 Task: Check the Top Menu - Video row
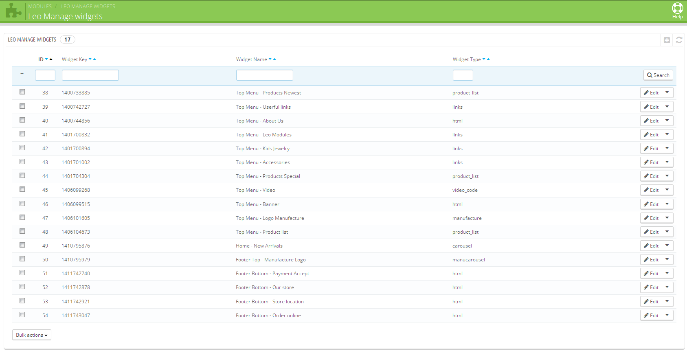22,189
